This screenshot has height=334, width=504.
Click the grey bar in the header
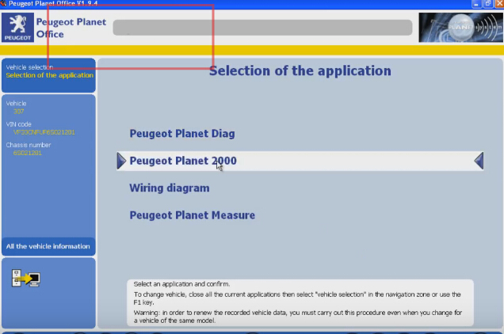(262, 27)
